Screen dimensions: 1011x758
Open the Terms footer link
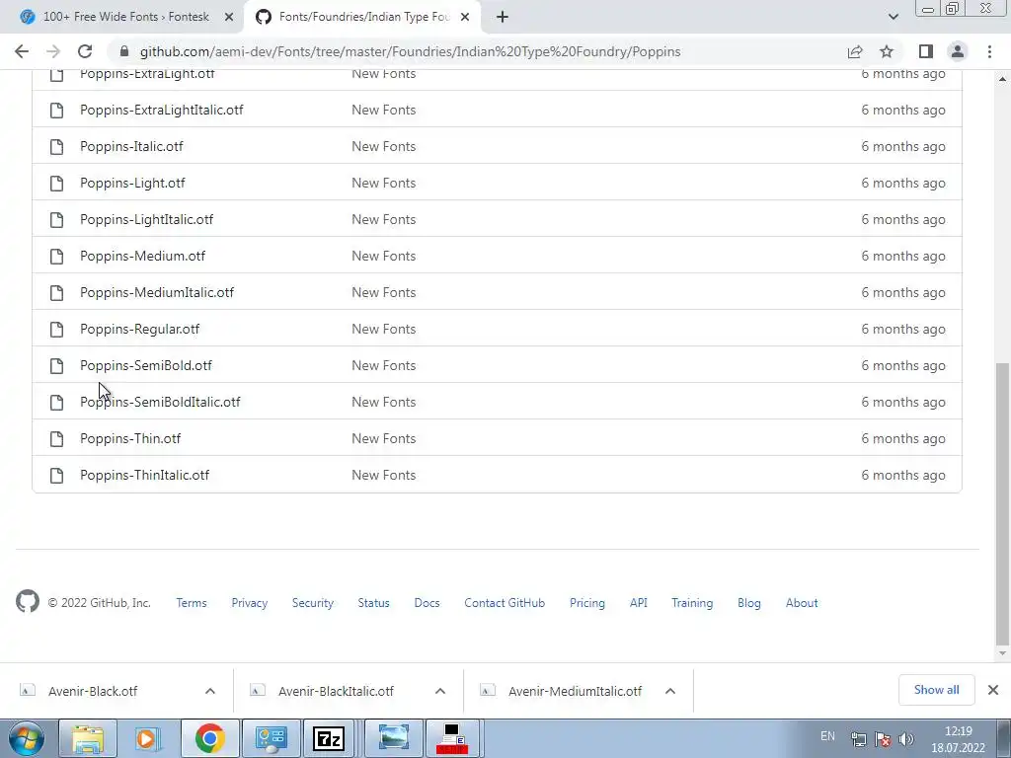(x=192, y=603)
